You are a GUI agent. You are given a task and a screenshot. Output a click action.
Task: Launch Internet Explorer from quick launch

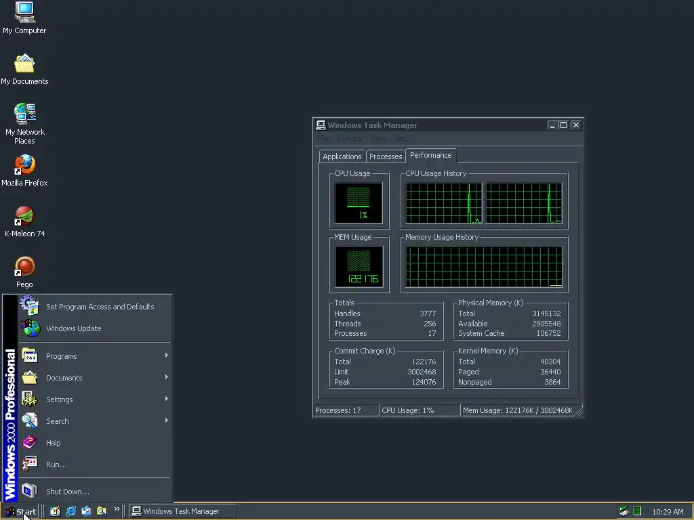click(x=70, y=511)
